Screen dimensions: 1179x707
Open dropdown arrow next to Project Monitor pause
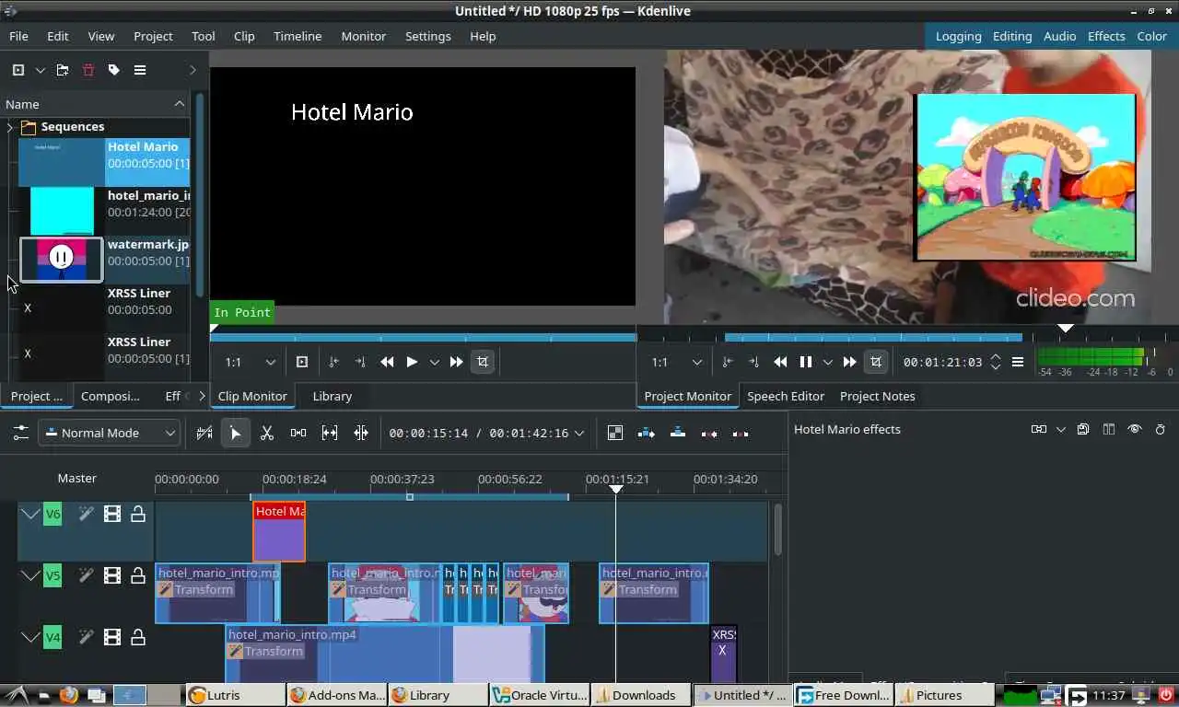tap(828, 362)
